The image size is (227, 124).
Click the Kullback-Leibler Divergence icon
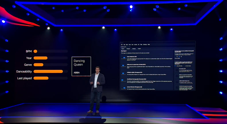coord(123,73)
